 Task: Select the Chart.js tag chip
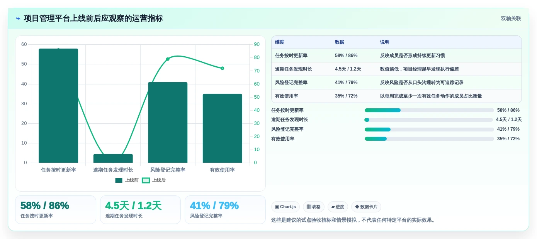285,207
